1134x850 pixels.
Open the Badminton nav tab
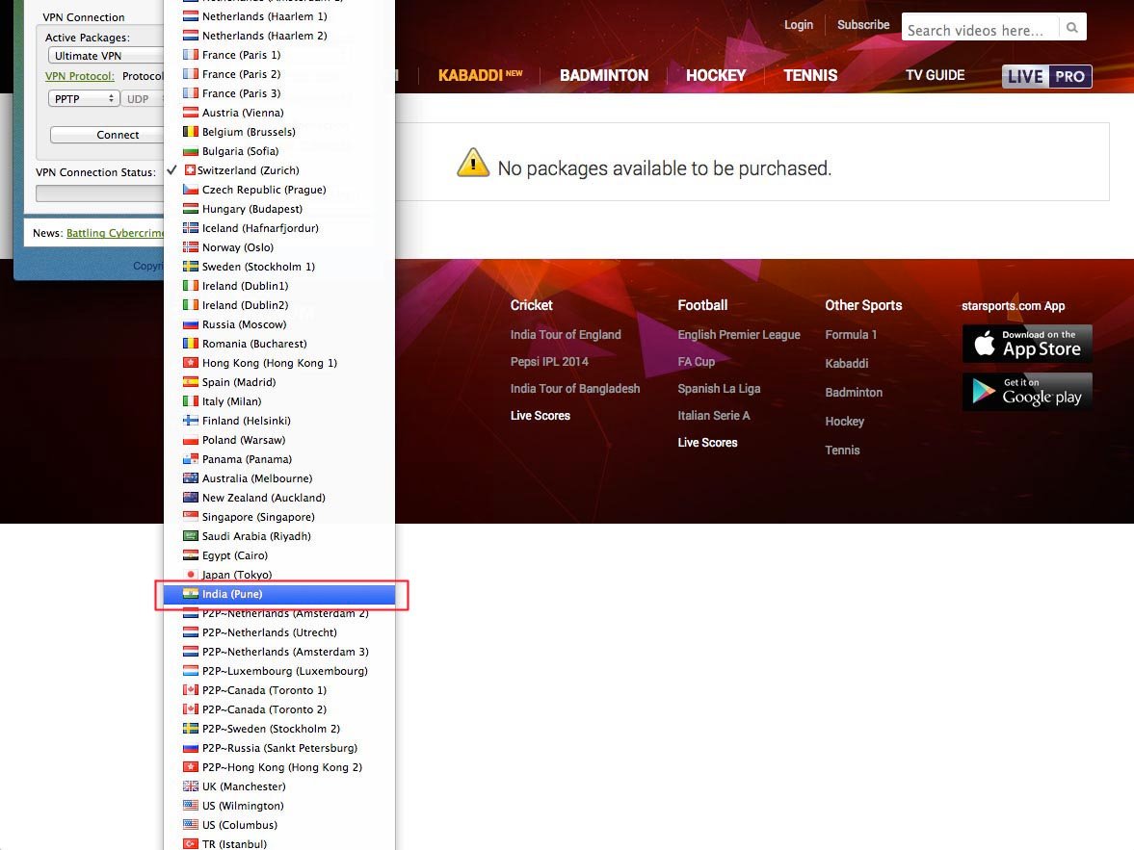click(604, 75)
